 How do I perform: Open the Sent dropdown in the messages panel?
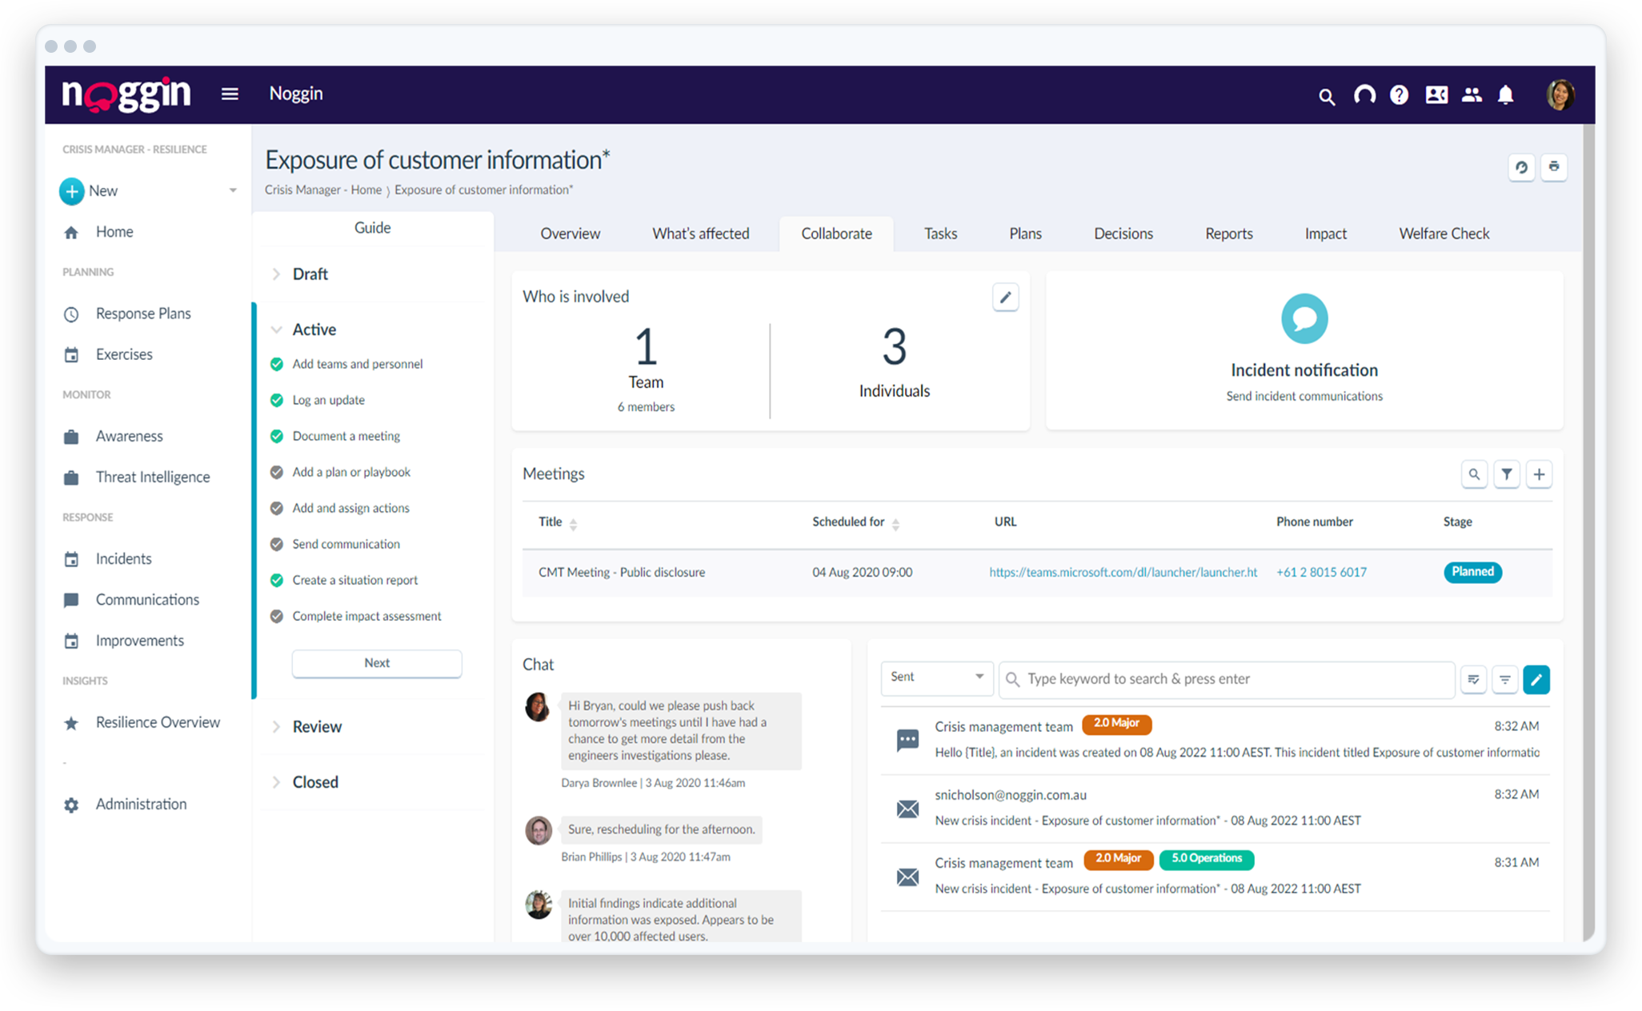tap(936, 677)
